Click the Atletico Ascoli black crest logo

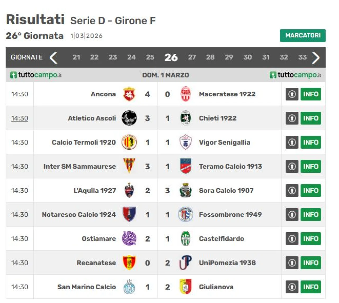(129, 118)
